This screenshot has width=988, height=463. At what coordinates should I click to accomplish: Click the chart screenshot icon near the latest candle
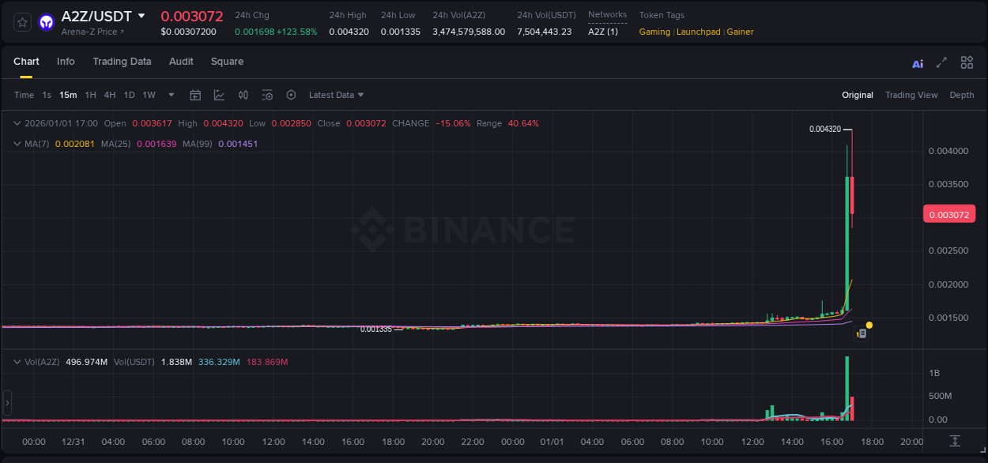click(x=862, y=333)
